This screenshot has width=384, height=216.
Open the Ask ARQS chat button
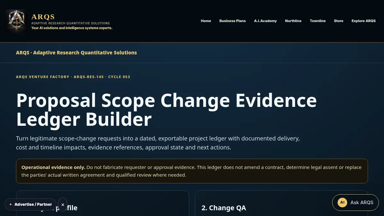(x=356, y=203)
